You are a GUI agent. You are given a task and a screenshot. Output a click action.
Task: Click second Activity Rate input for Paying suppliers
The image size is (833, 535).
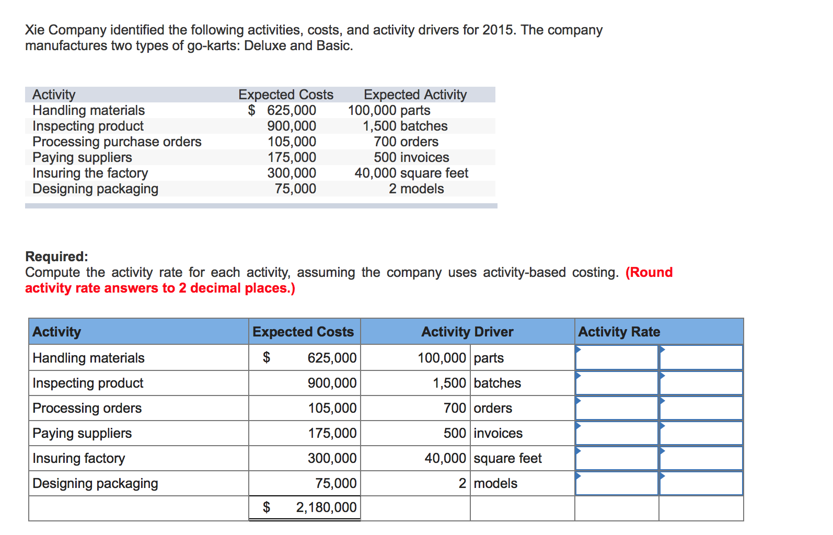click(x=701, y=433)
